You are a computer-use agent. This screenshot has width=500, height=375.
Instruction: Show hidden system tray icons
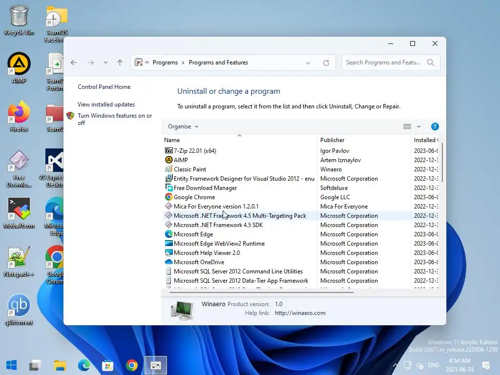[396, 365]
